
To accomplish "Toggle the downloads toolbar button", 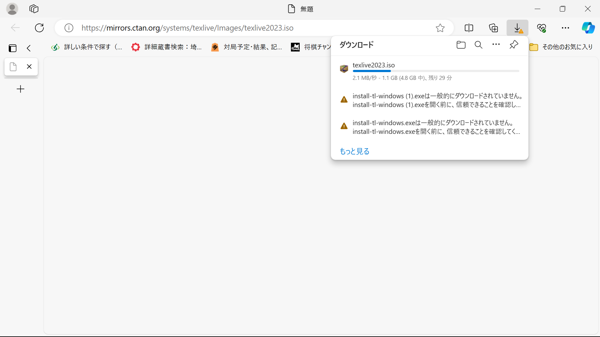I will point(517,28).
